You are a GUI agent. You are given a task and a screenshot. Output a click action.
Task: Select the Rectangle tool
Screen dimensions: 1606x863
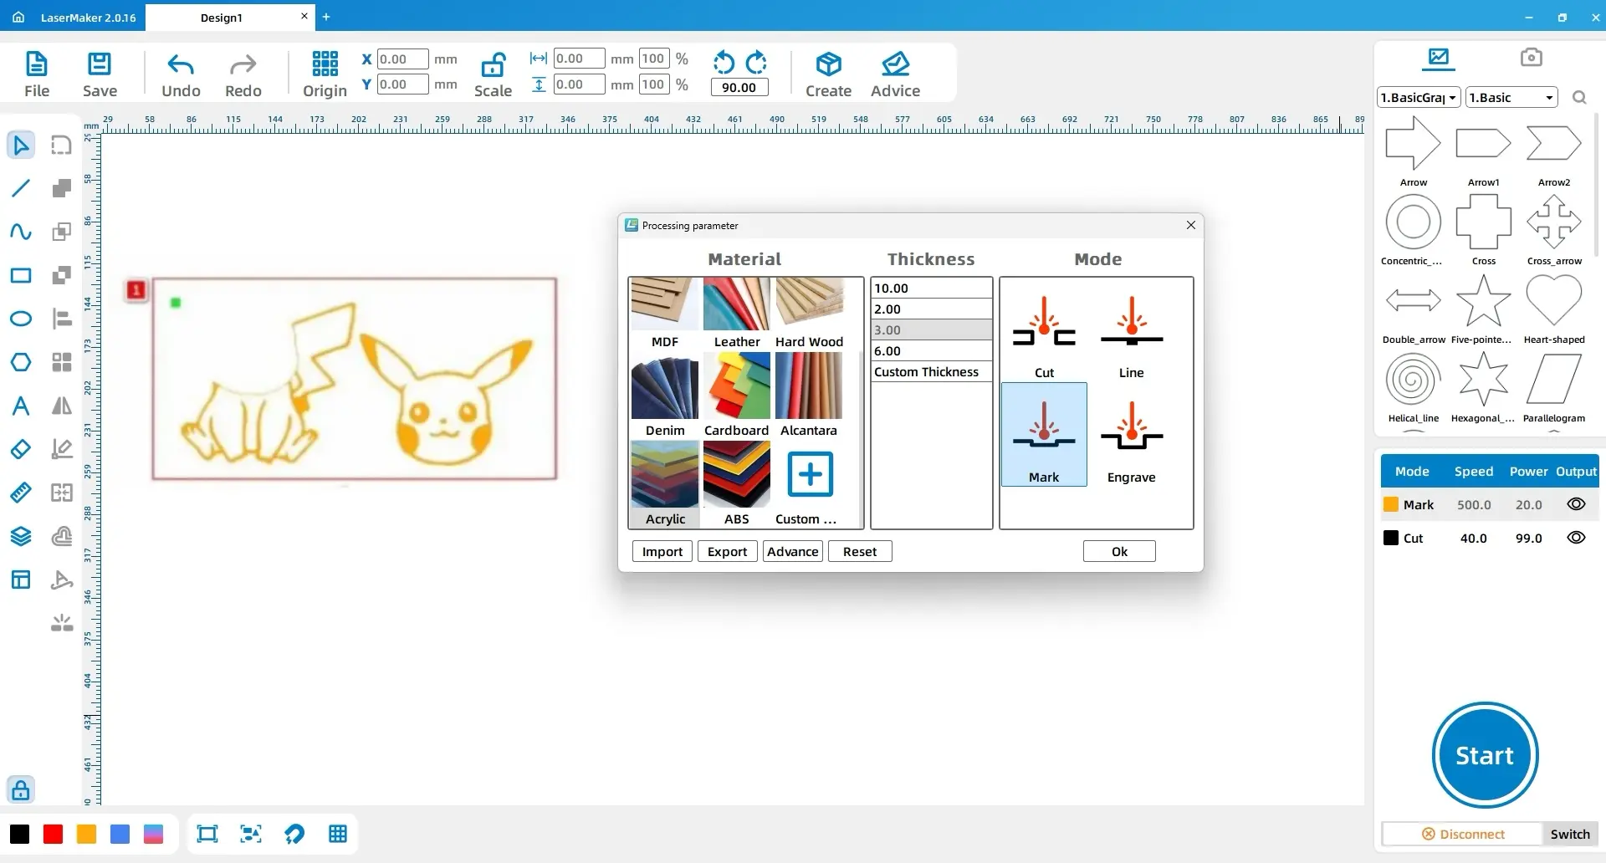tap(21, 275)
